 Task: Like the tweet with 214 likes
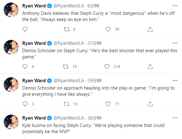coord(107,67)
